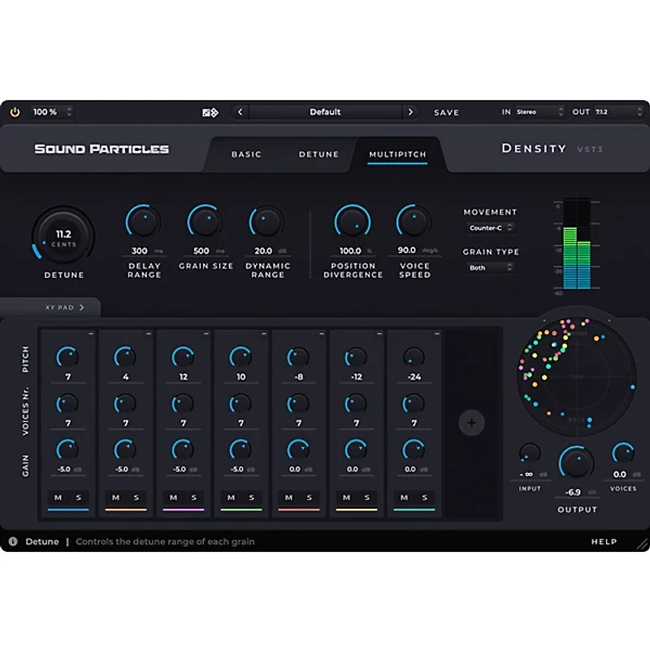Screen dimensions: 650x651
Task: Open HELP in the status bar
Action: pyautogui.click(x=605, y=541)
